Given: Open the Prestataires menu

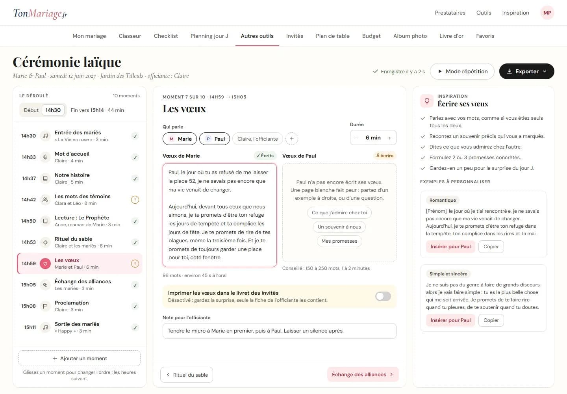Looking at the screenshot, I should pyautogui.click(x=450, y=13).
